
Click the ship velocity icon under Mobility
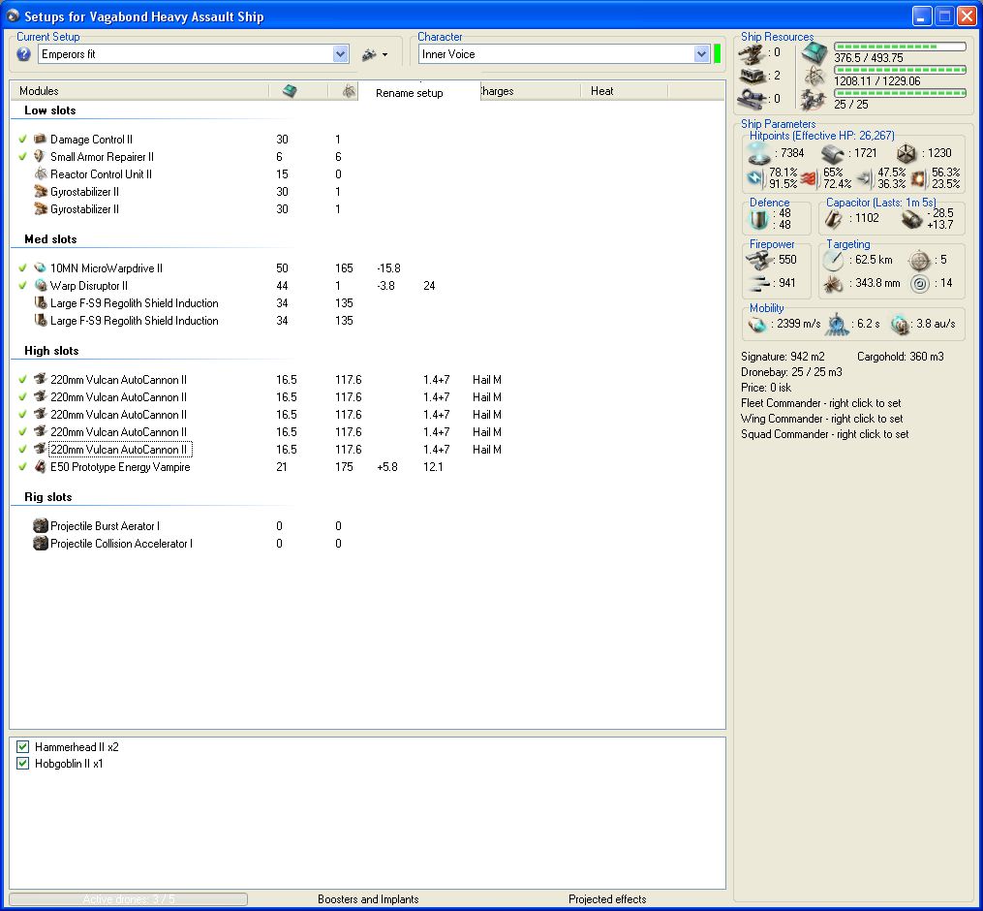758,324
